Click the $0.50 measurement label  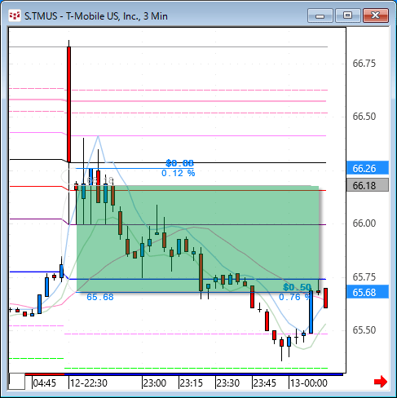pyautogui.click(x=297, y=287)
